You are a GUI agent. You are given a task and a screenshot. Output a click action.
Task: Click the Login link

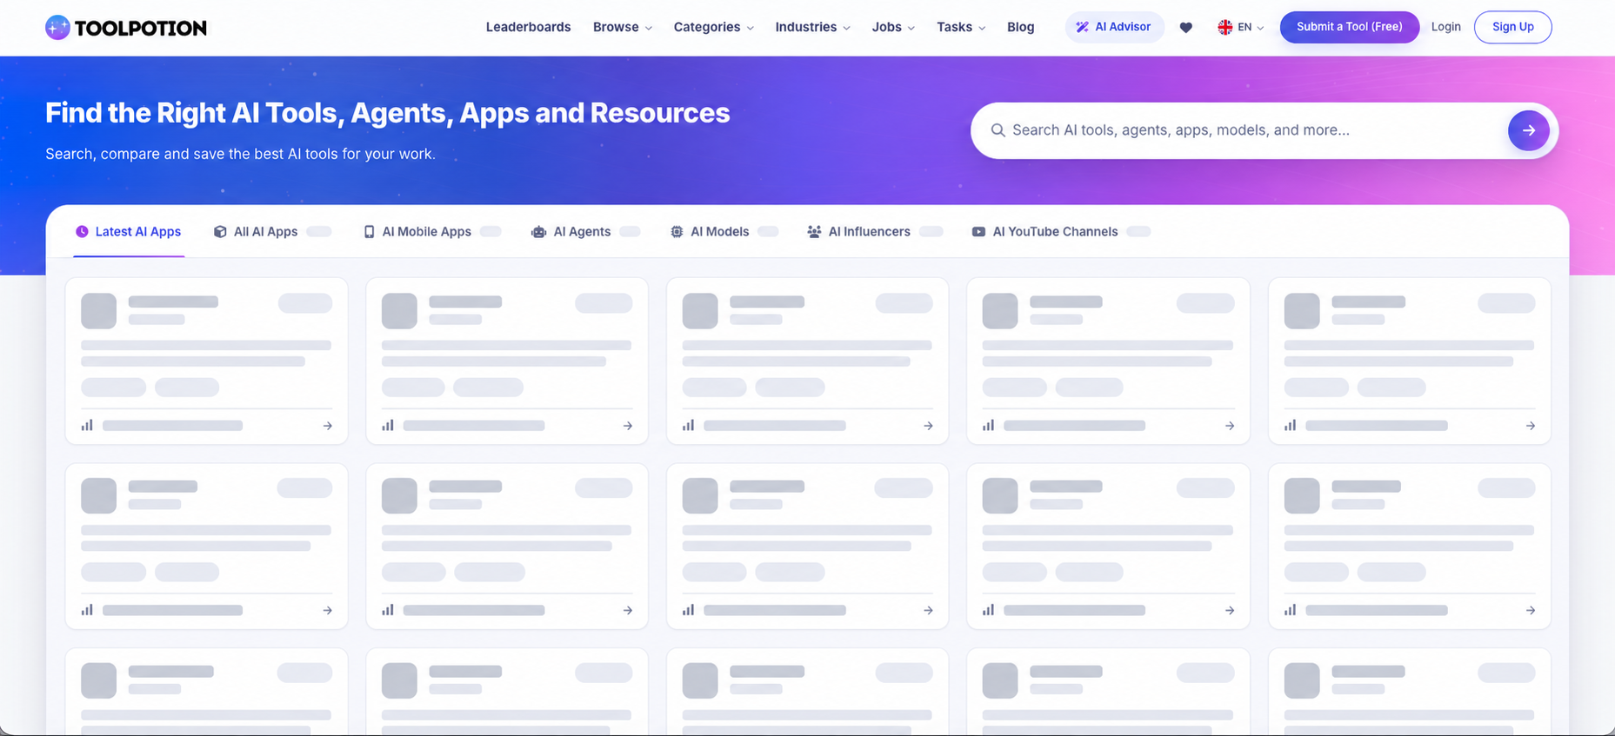[1445, 27]
